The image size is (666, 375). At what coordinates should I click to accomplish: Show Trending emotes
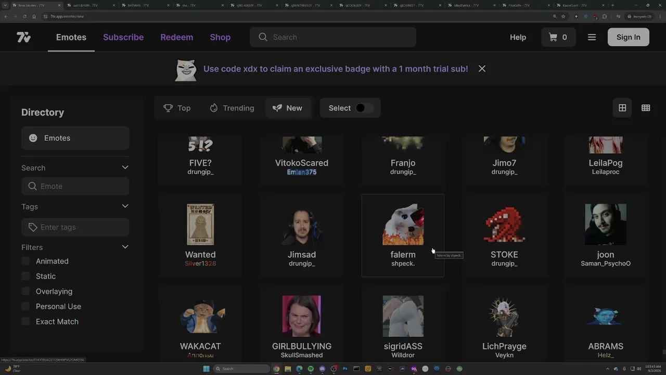tap(232, 108)
